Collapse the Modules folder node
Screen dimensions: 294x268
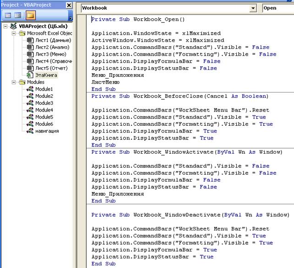pos(14,82)
